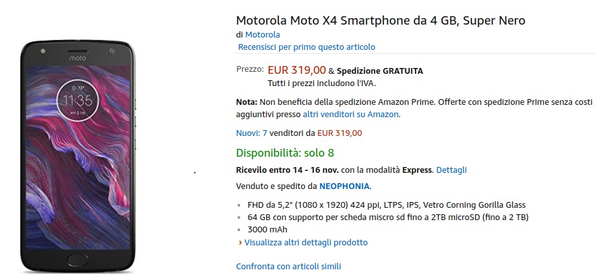Open the Motorola brand link
The height and width of the screenshot is (279, 604).
tap(262, 34)
